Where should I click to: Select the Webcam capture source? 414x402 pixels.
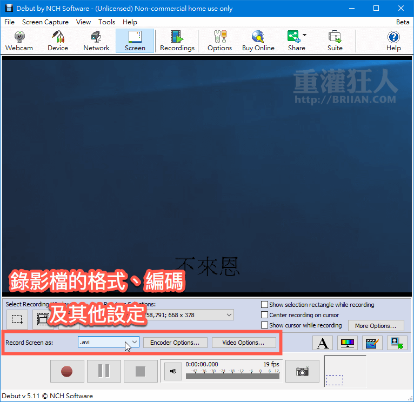19,41
